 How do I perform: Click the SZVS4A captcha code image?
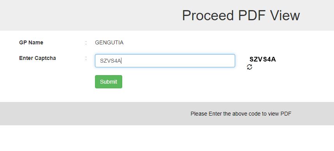pyautogui.click(x=263, y=59)
